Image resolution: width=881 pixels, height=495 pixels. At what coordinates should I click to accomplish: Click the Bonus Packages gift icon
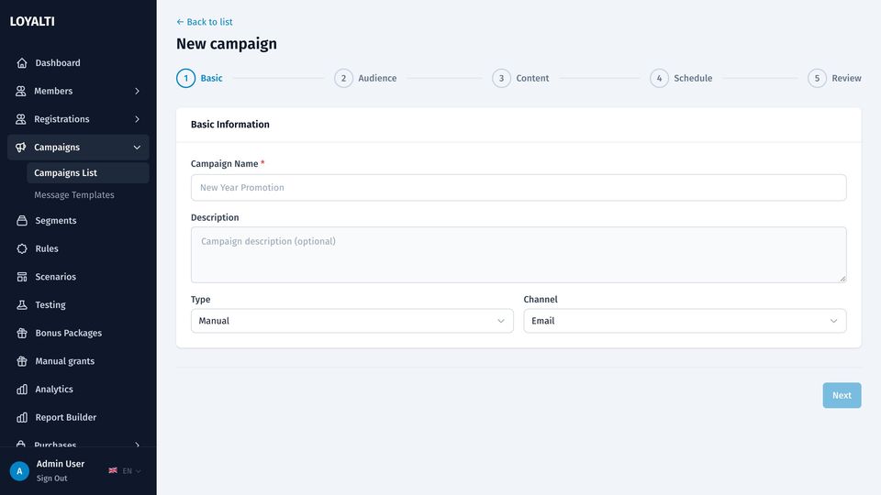22,333
